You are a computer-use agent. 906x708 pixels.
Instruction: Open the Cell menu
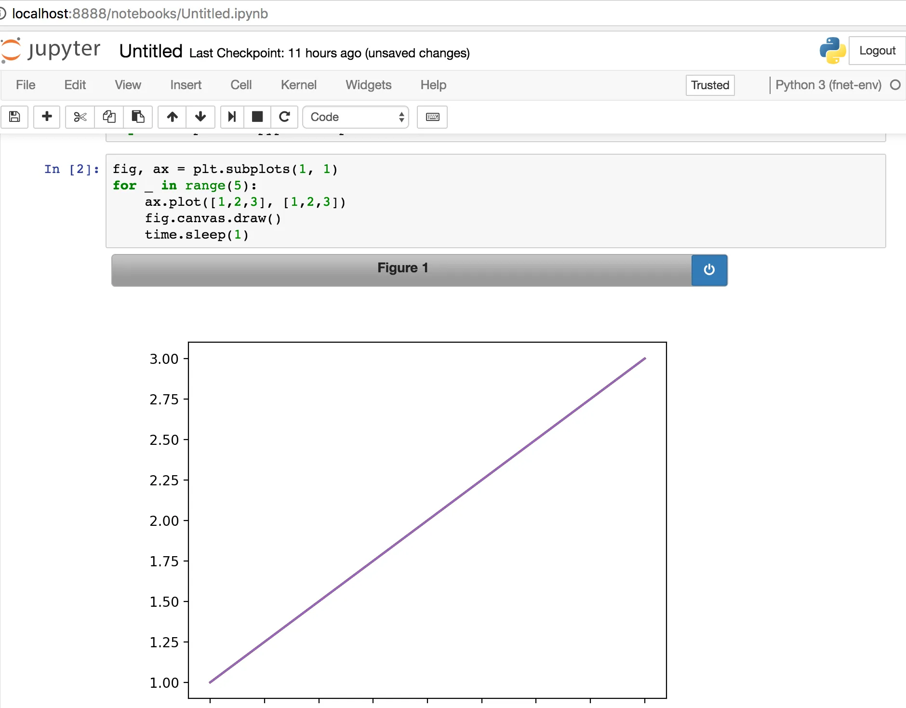[x=241, y=85]
